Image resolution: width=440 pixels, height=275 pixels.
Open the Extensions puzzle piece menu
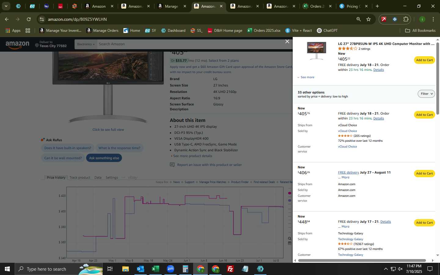tap(406, 19)
